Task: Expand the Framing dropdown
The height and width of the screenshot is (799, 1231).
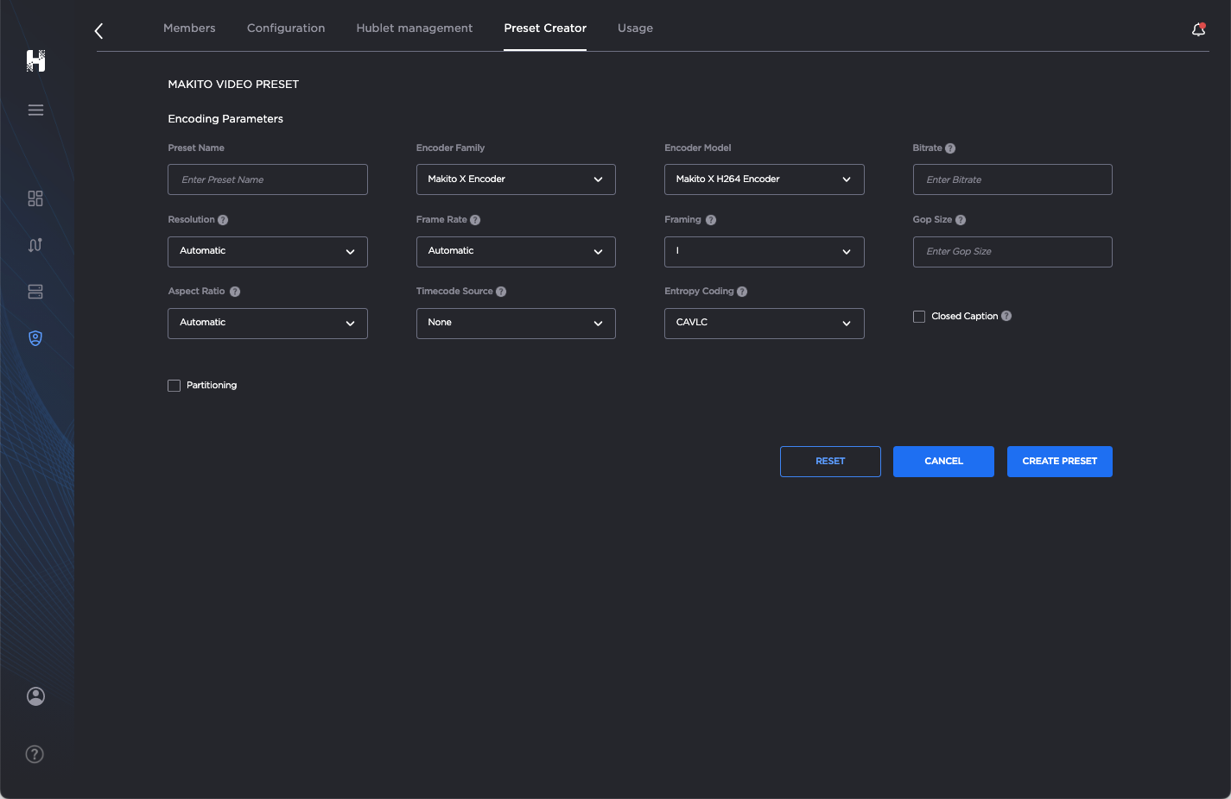Action: click(x=764, y=251)
